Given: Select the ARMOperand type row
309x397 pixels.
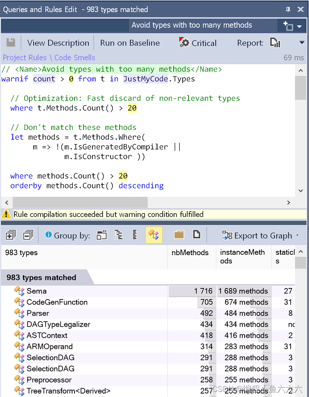Looking at the screenshot, I should [x=148, y=346].
